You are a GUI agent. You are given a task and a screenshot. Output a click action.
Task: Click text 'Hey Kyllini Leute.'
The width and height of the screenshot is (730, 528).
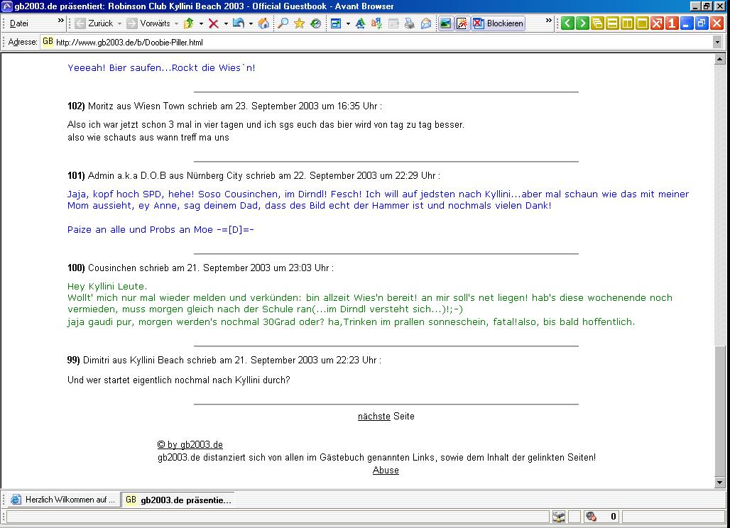[x=107, y=287]
